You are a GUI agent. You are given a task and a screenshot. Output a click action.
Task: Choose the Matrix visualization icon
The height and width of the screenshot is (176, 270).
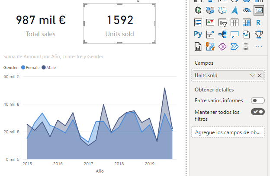247,22
